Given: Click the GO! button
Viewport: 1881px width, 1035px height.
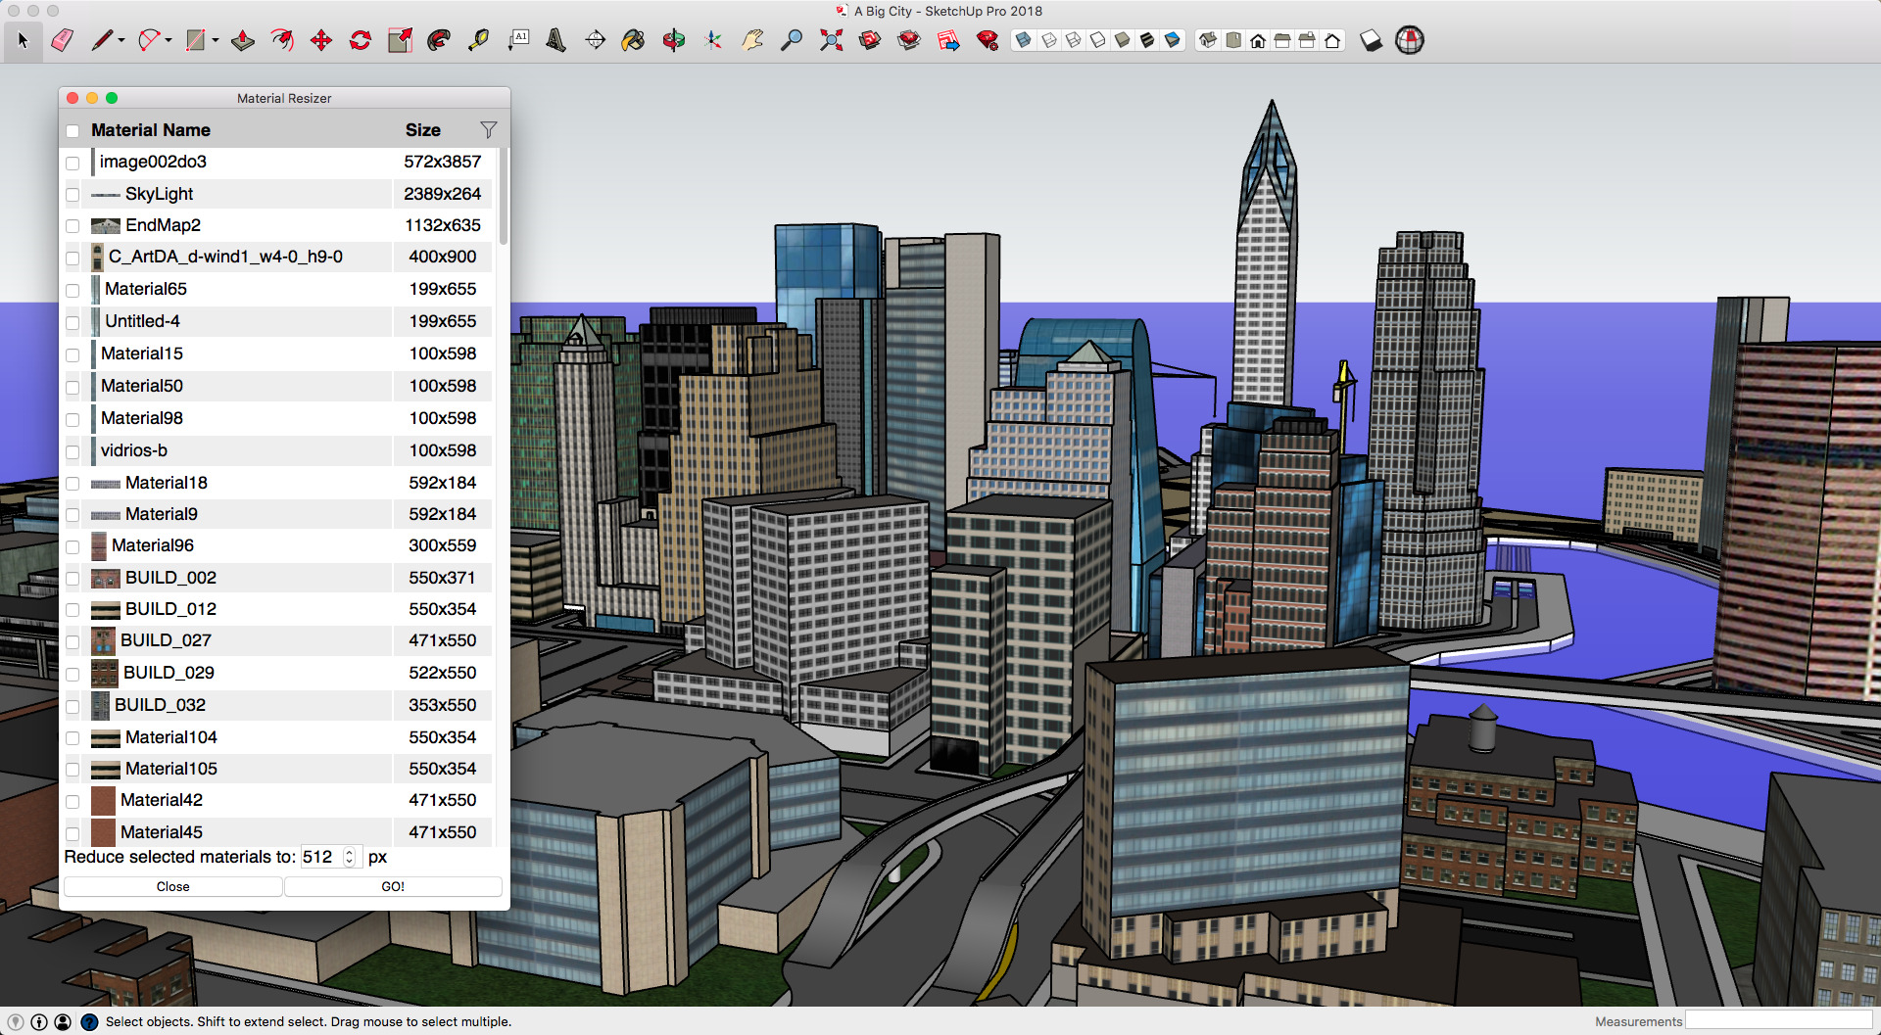Looking at the screenshot, I should pyautogui.click(x=393, y=886).
